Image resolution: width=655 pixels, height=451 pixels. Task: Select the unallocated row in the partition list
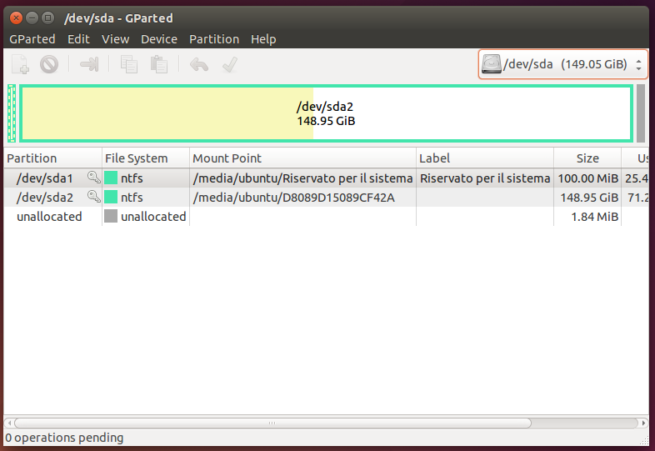tap(326, 217)
